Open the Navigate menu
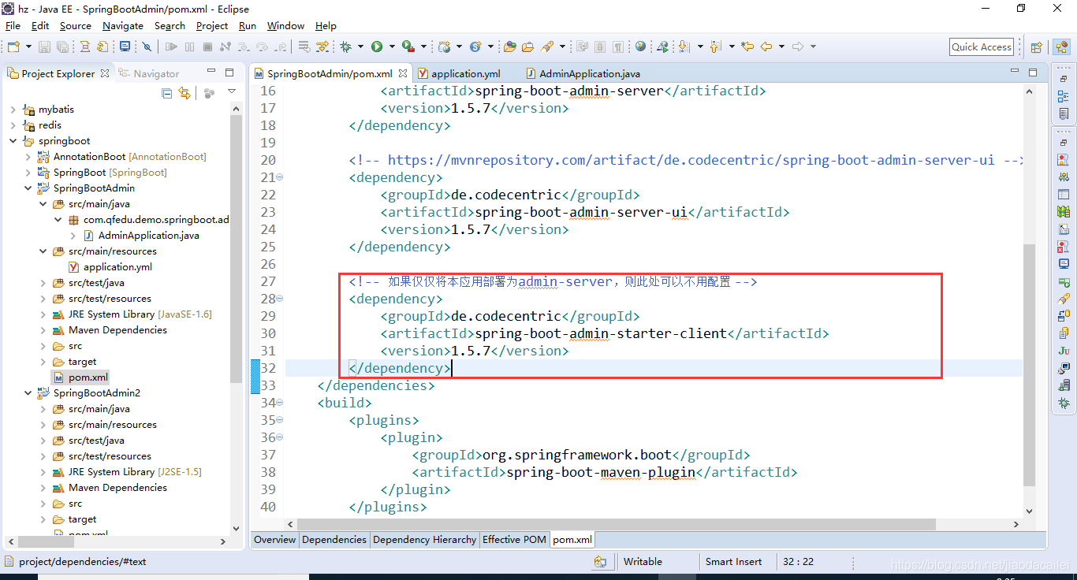Viewport: 1077px width, 580px height. point(123,26)
